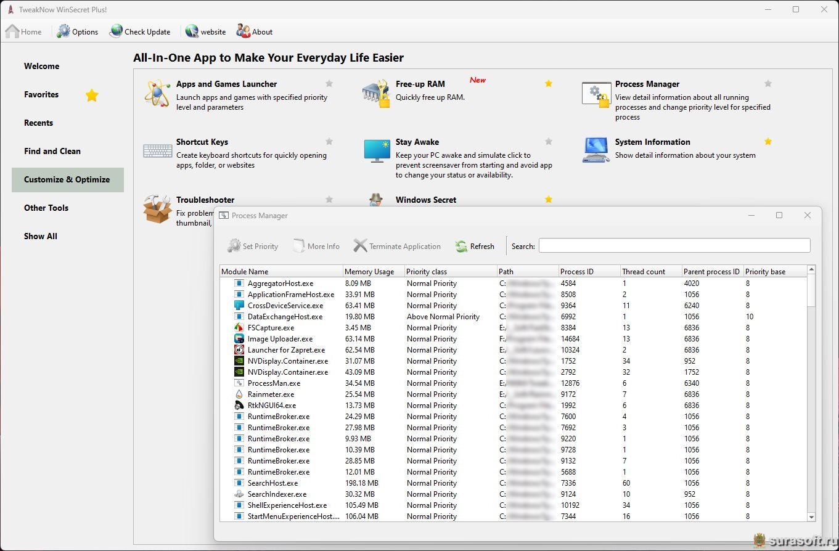The width and height of the screenshot is (839, 551).
Task: Toggle favorite star for Apps and Games Launcher
Action: pyautogui.click(x=329, y=83)
